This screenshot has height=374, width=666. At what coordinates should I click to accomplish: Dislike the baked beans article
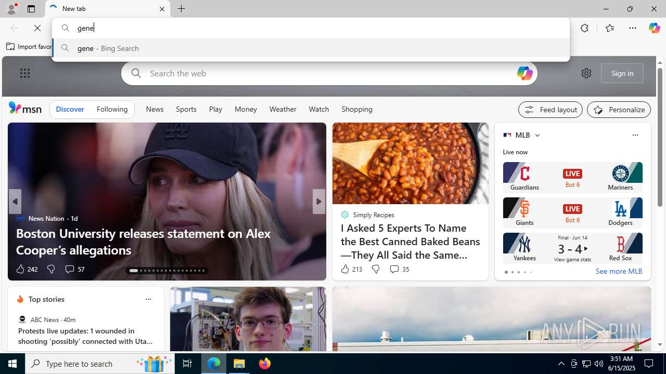pyautogui.click(x=375, y=269)
